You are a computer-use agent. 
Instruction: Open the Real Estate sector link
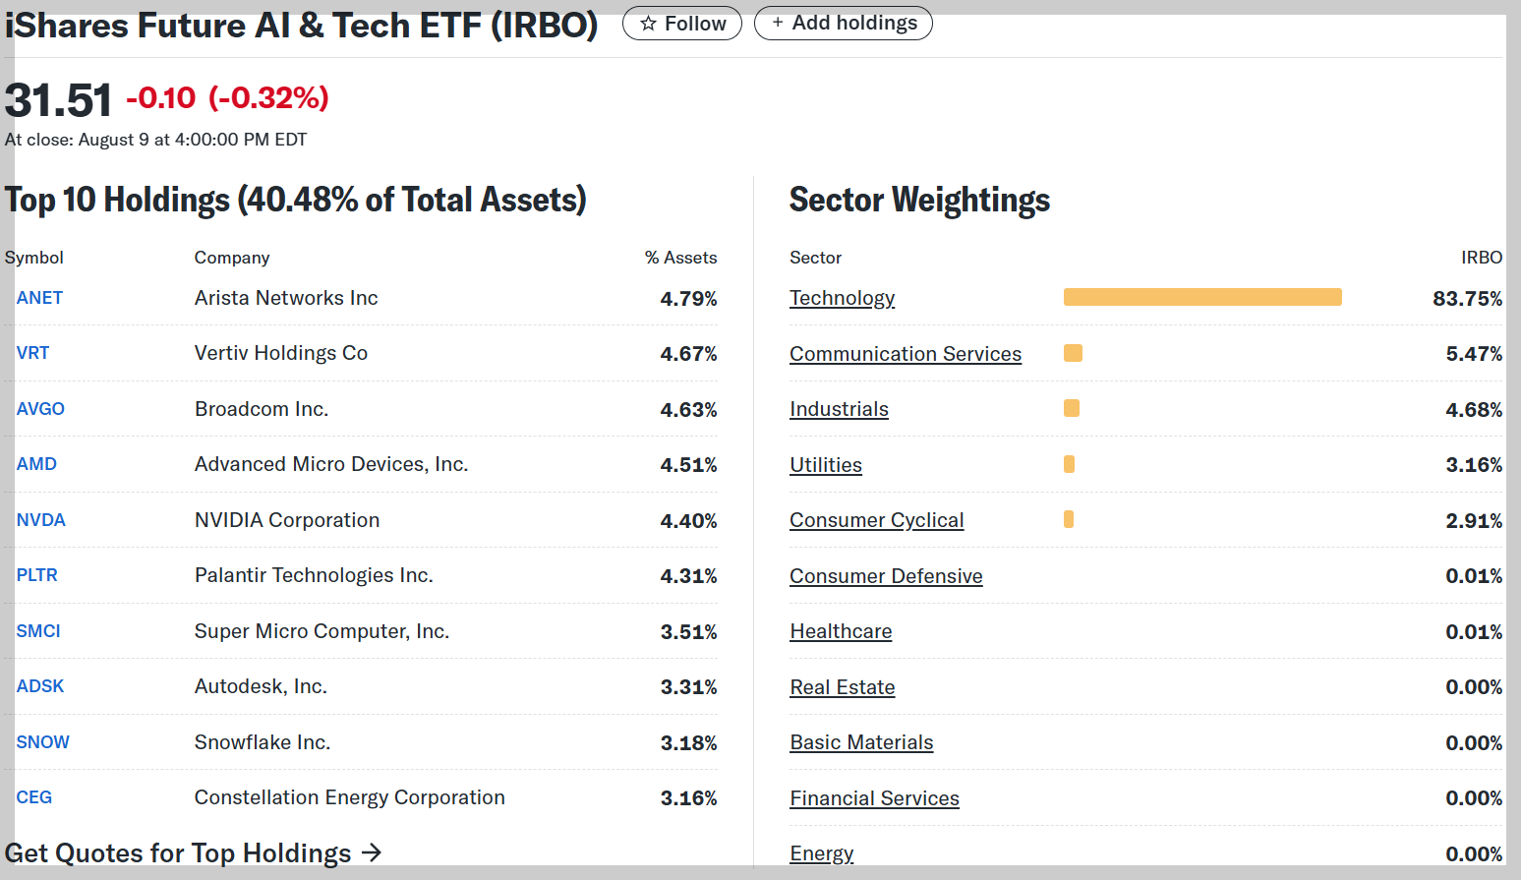click(842, 686)
